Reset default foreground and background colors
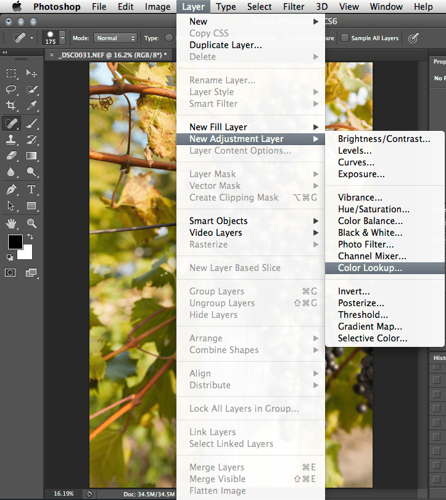Image resolution: width=446 pixels, height=500 pixels. pyautogui.click(x=10, y=257)
